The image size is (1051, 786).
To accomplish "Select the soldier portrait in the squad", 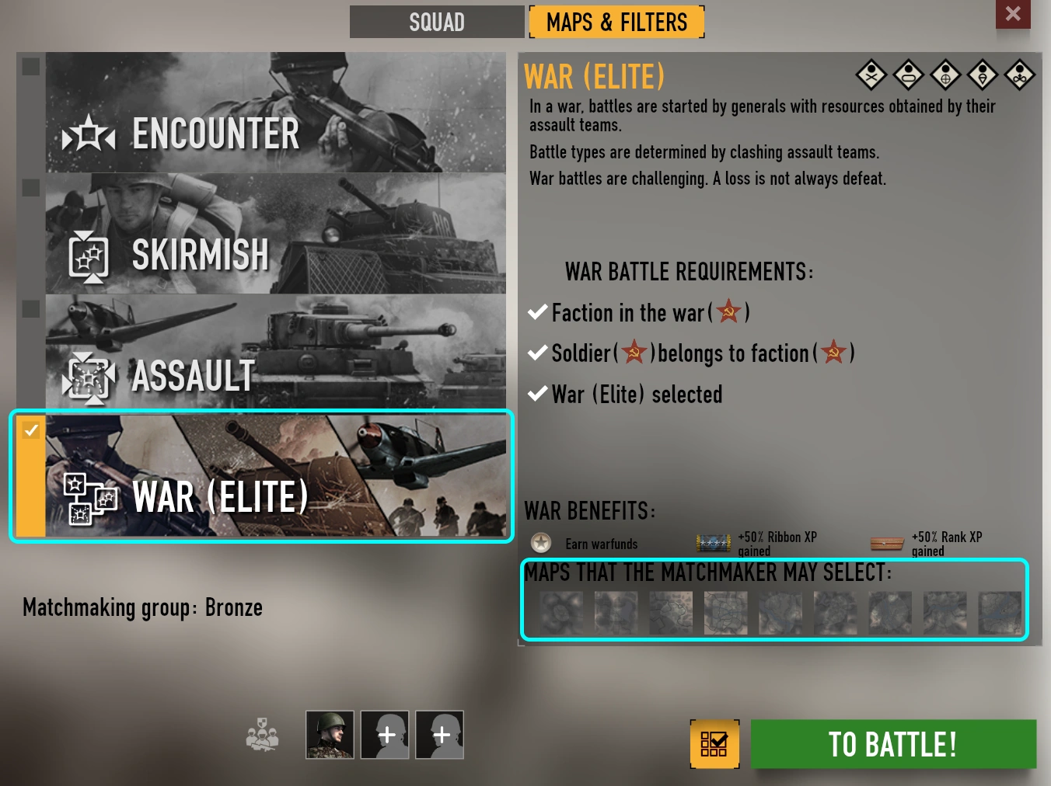I will coord(330,735).
